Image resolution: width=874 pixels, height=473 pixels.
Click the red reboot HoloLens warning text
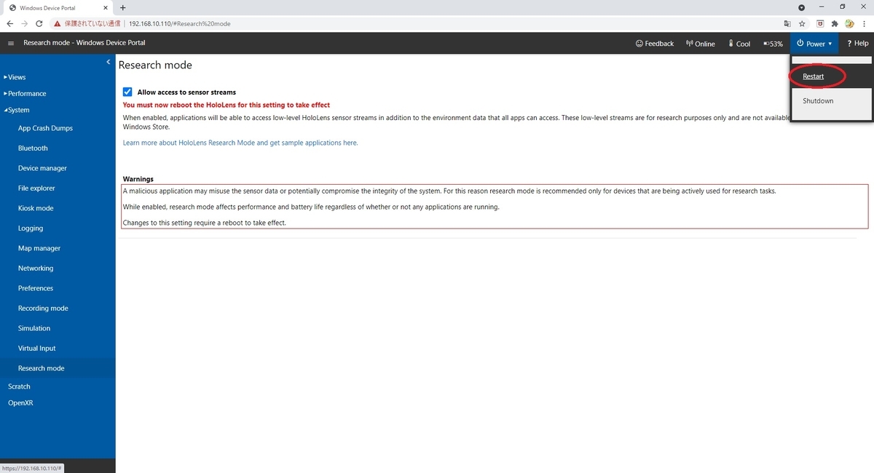[x=227, y=105]
